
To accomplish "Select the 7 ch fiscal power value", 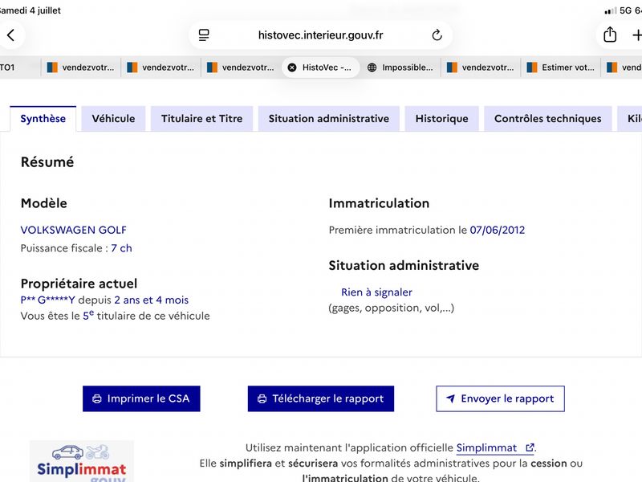I will point(122,248).
